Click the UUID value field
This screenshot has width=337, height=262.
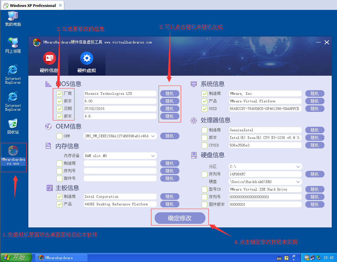pos(265,109)
